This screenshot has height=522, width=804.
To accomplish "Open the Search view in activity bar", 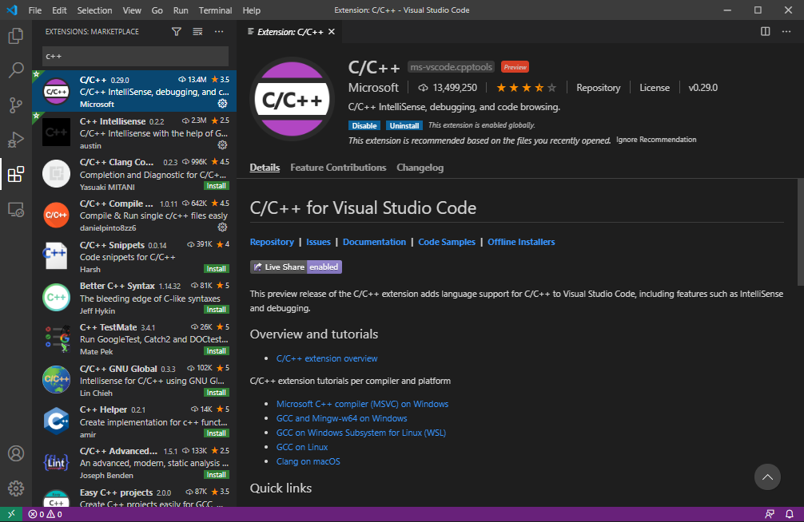I will pyautogui.click(x=16, y=70).
